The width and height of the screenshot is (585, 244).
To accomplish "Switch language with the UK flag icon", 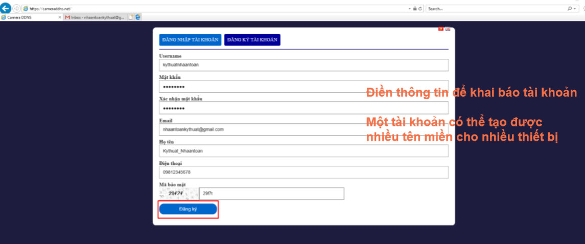I will click(x=448, y=29).
